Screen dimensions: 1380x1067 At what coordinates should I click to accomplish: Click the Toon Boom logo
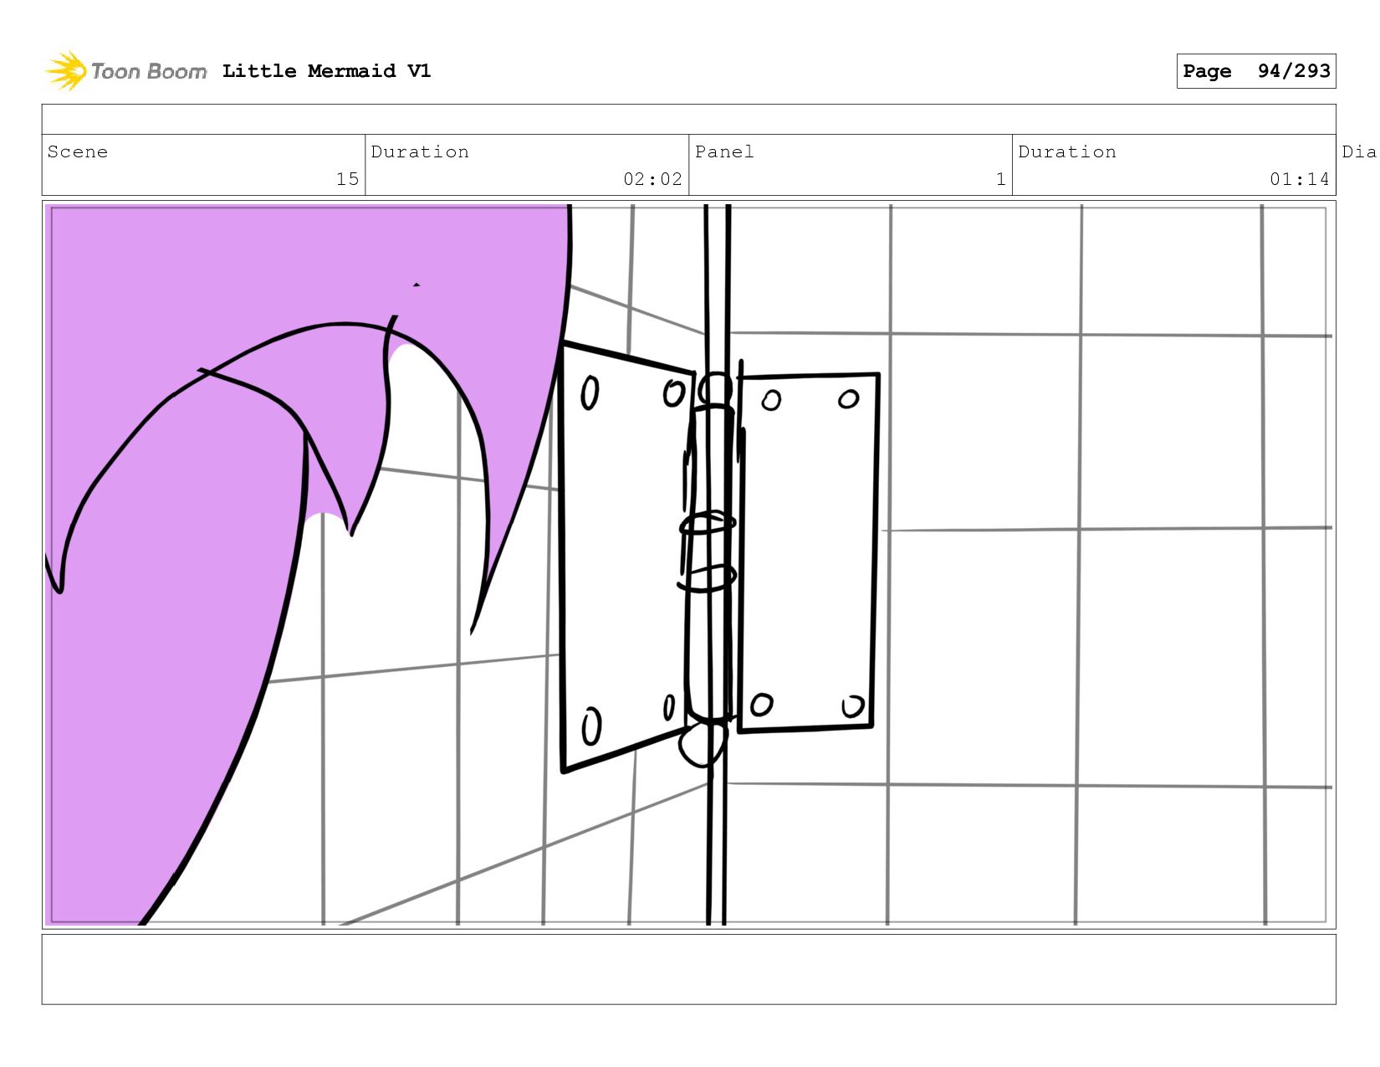tap(125, 71)
